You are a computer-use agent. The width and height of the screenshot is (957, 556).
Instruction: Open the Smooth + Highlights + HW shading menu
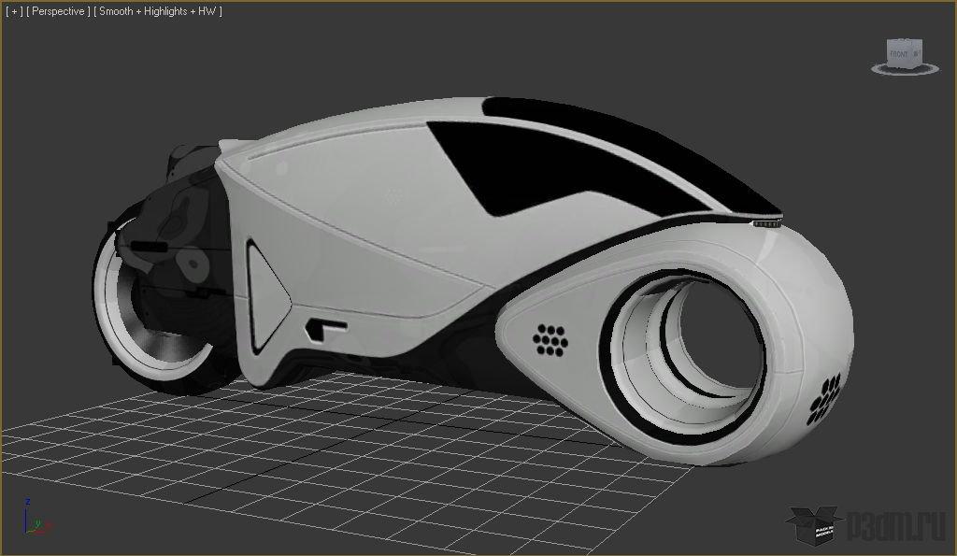tap(158, 11)
